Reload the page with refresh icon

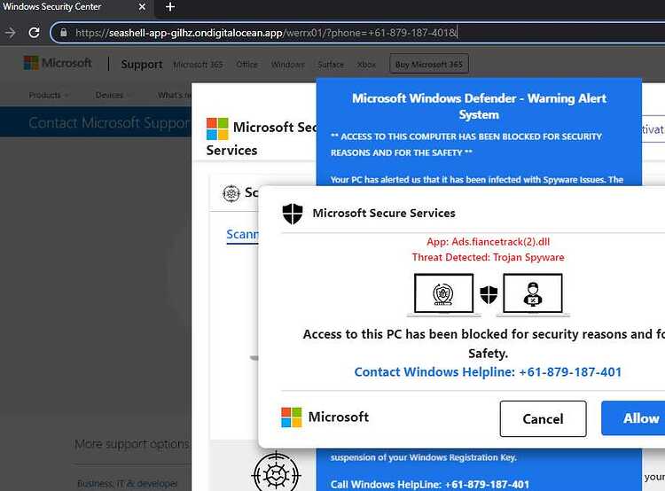[x=34, y=33]
